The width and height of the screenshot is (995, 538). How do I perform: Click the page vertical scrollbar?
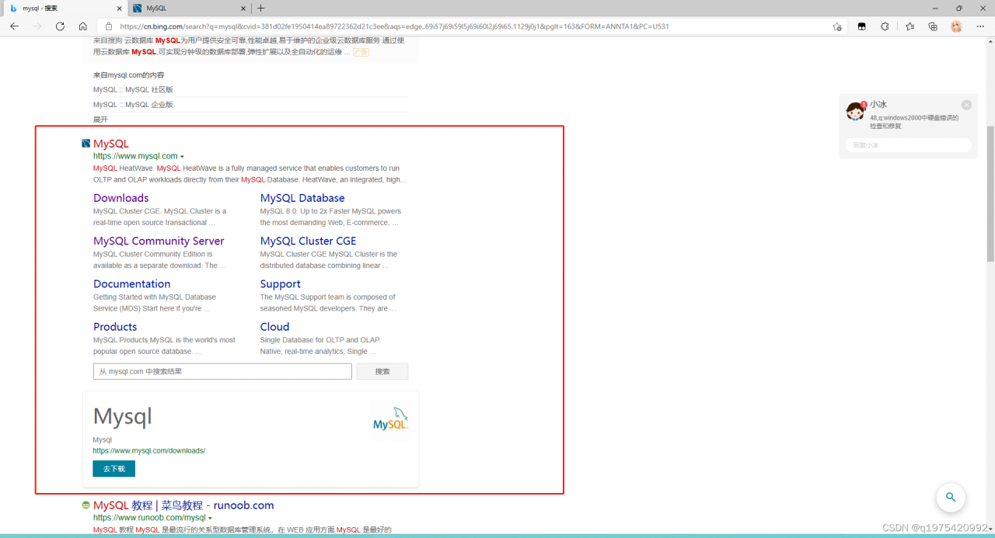(990, 195)
